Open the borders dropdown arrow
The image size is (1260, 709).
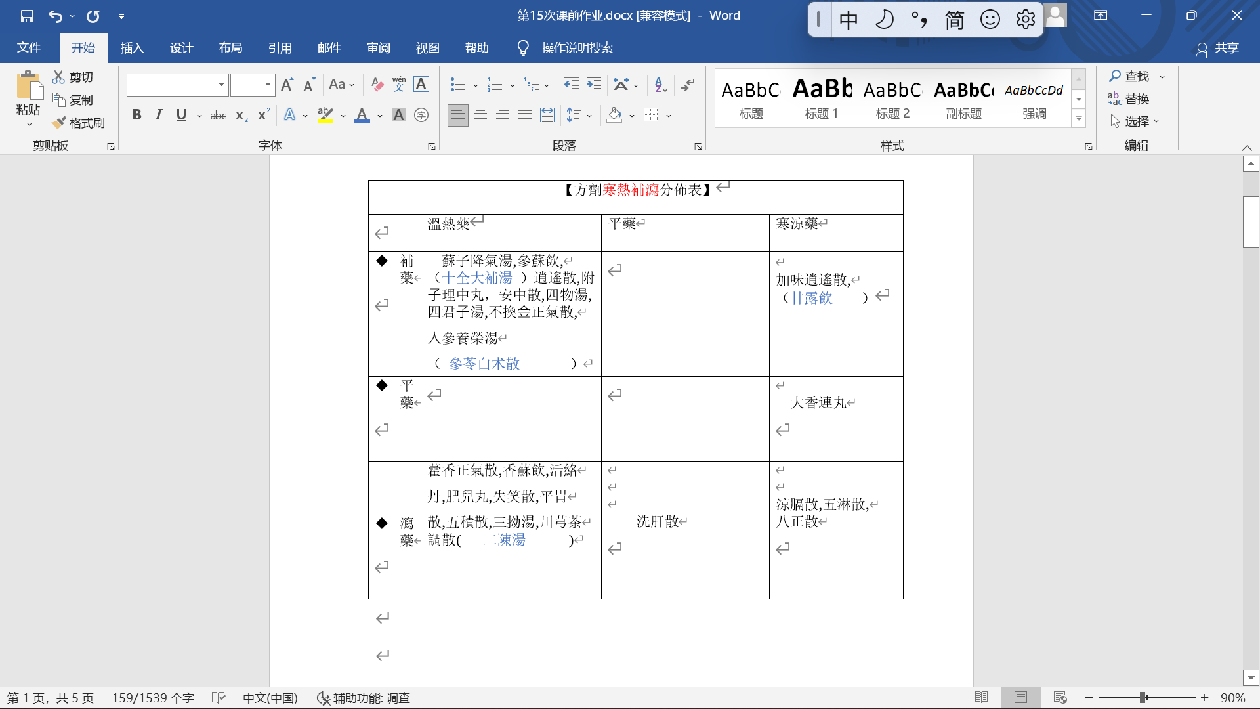coord(669,116)
